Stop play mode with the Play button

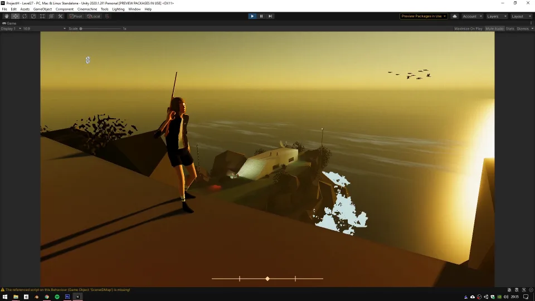pos(252,16)
